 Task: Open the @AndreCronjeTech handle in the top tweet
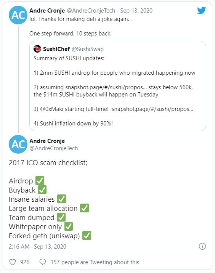coord(91,11)
